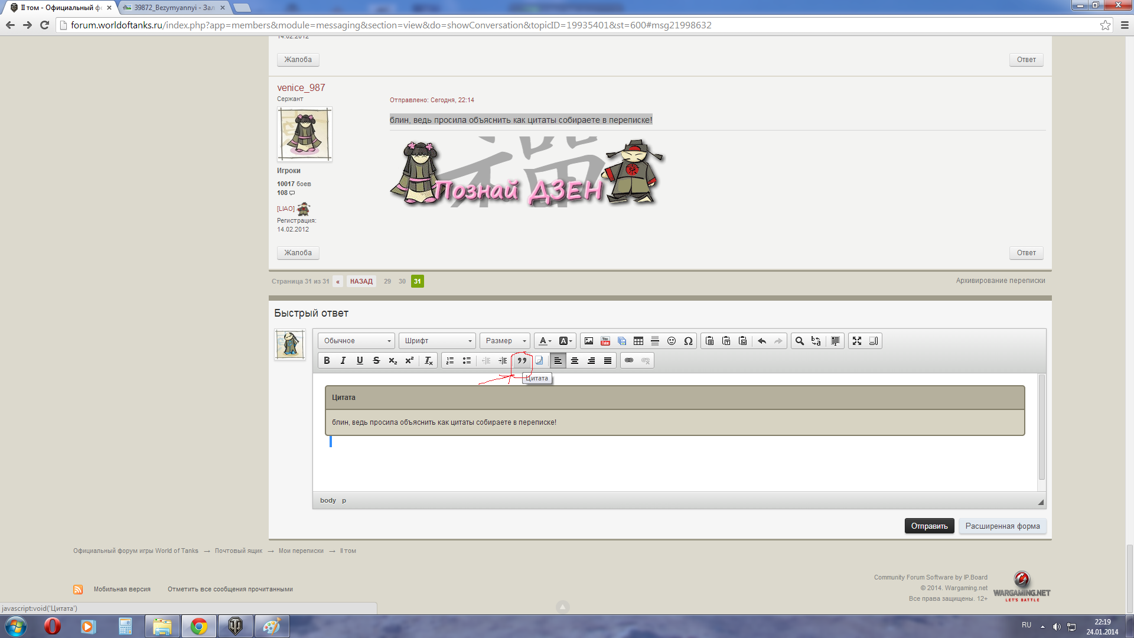Open 'Расширенная форма' extended form
The width and height of the screenshot is (1134, 638).
1002,526
